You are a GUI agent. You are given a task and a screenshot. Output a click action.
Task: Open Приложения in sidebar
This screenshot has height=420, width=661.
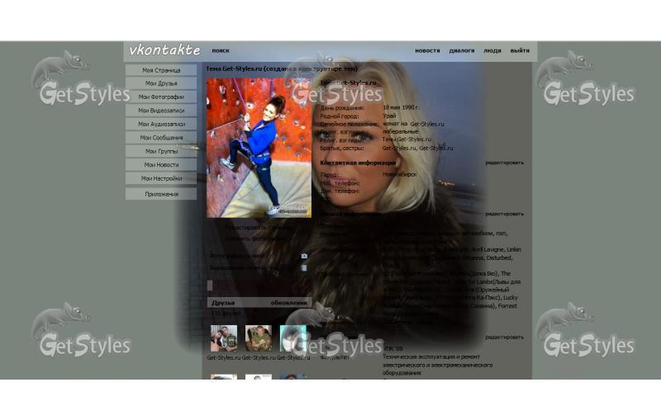[161, 194]
